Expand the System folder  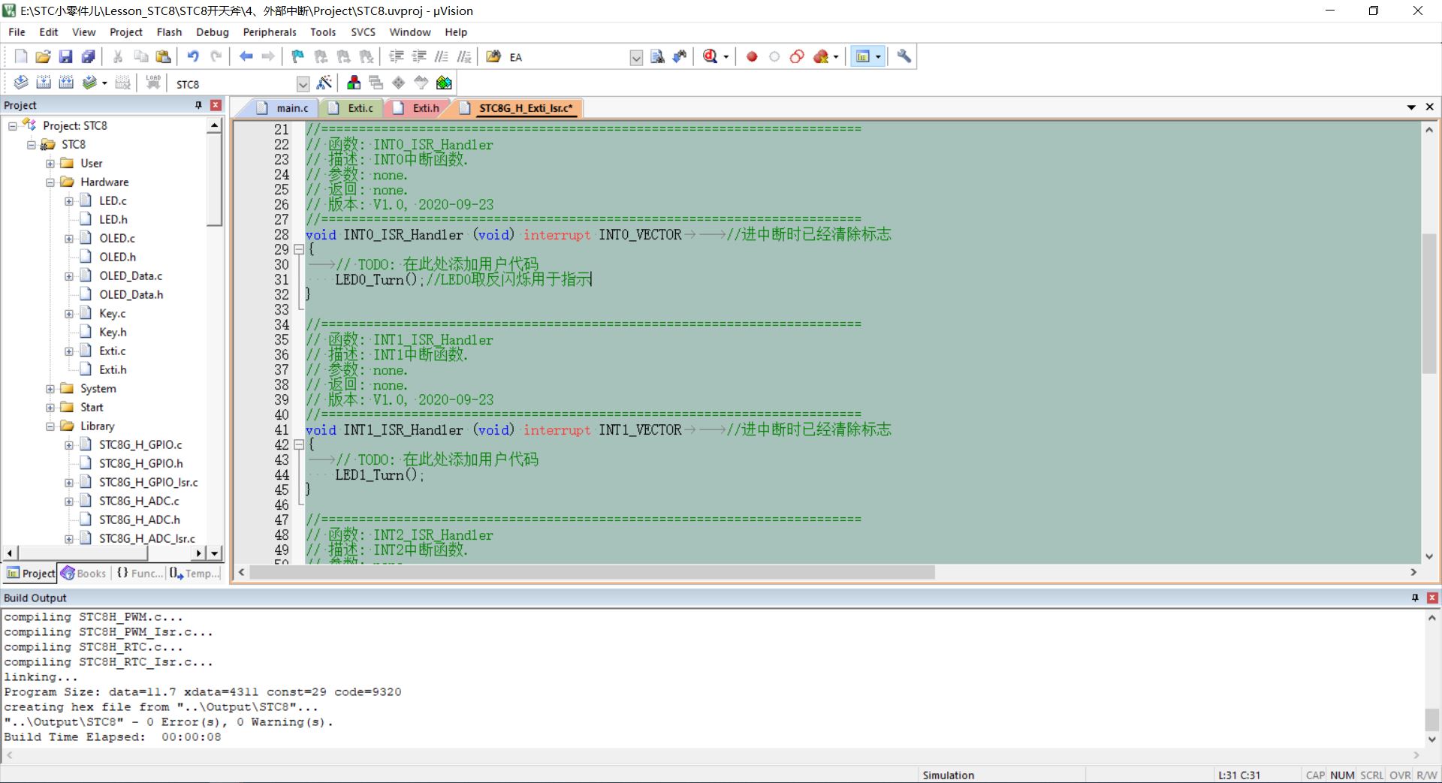[50, 388]
